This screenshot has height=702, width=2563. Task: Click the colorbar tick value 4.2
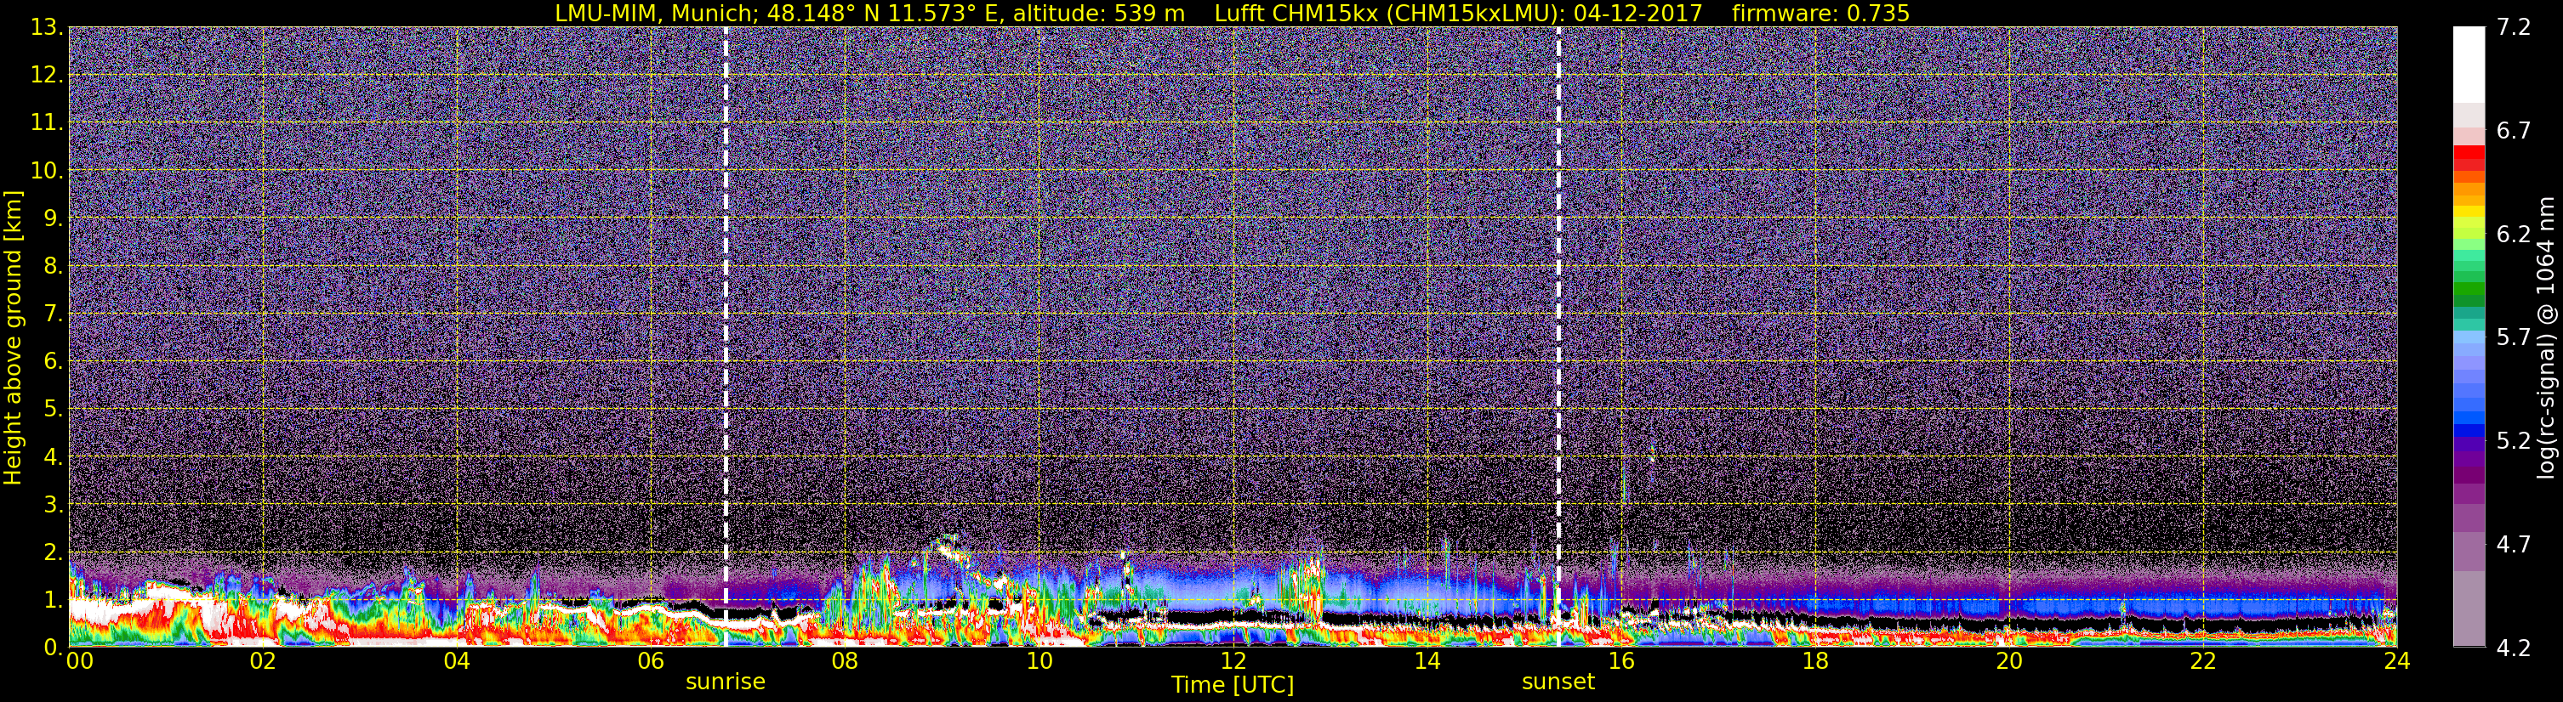coord(2514,648)
